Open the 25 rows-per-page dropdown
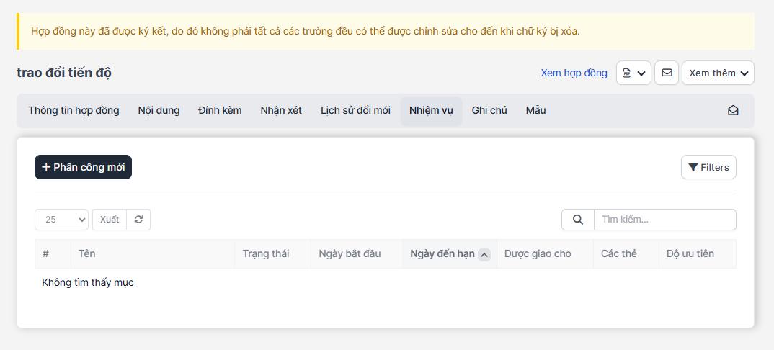774x350 pixels. (61, 220)
